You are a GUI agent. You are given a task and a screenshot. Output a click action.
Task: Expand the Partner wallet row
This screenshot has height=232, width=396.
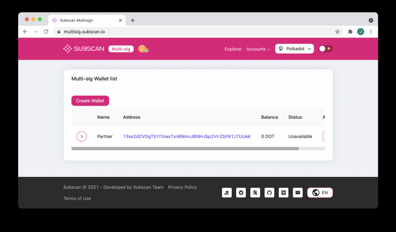[81, 136]
